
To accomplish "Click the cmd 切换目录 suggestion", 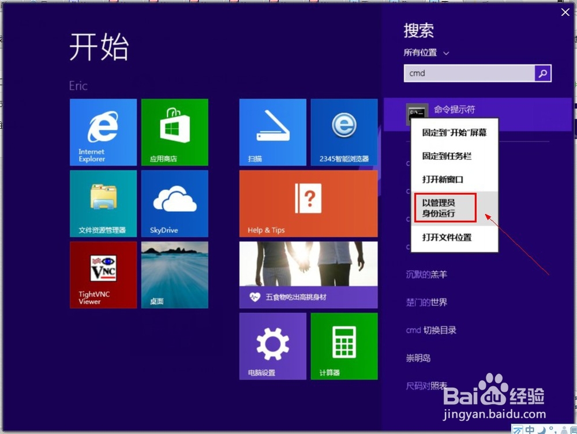I will pos(431,330).
